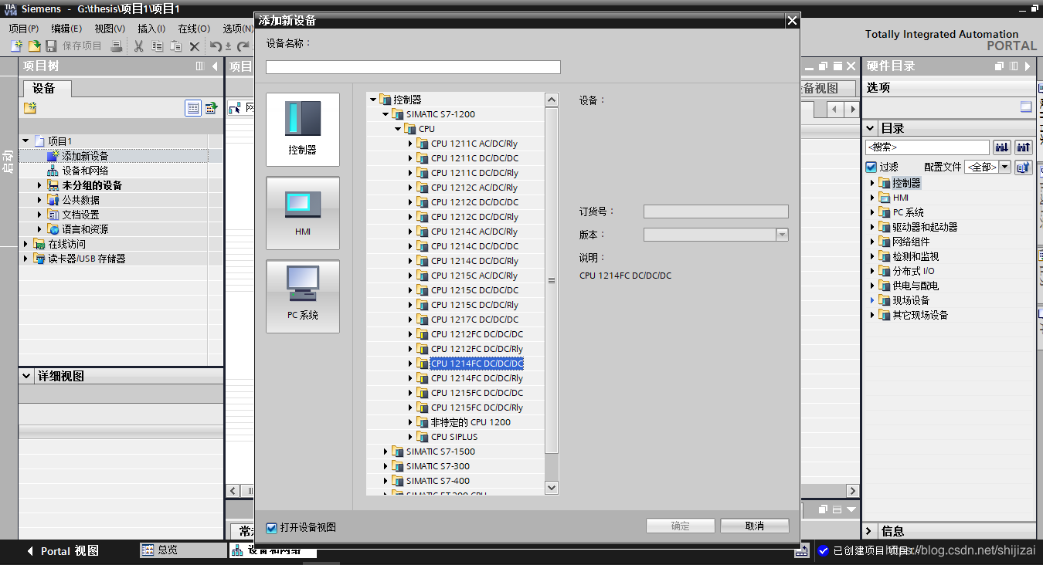Select 非特定的 CPU 1200 entry
This screenshot has height=565, width=1043.
(471, 422)
